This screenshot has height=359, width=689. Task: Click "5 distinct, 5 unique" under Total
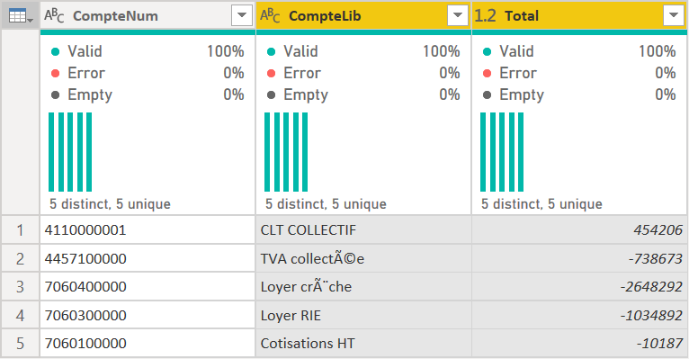pyautogui.click(x=541, y=204)
